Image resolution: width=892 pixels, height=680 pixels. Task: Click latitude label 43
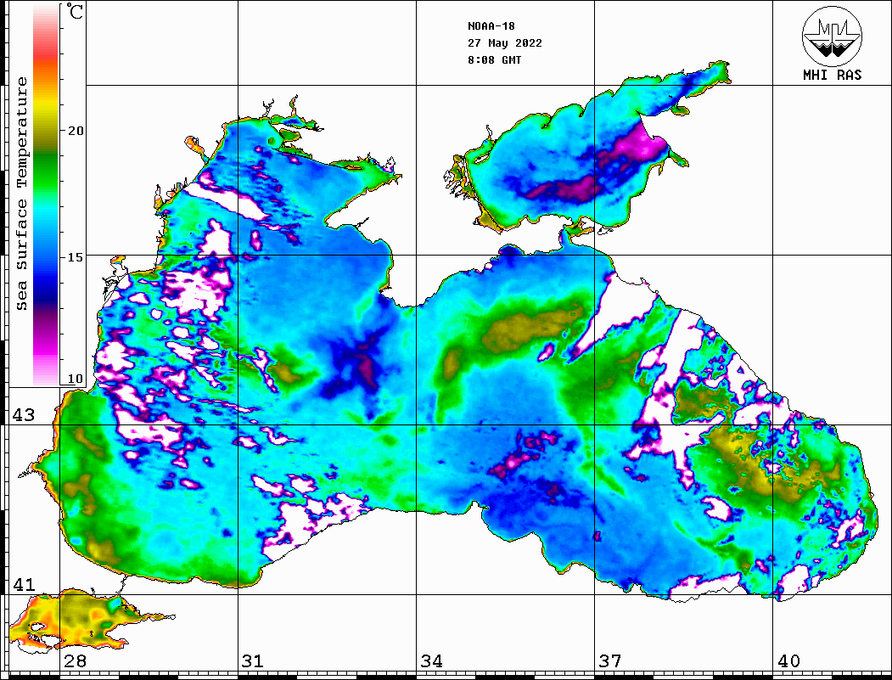(23, 415)
